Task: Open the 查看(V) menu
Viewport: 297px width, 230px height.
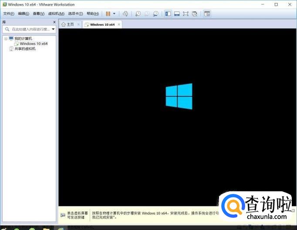Action: pos(39,13)
